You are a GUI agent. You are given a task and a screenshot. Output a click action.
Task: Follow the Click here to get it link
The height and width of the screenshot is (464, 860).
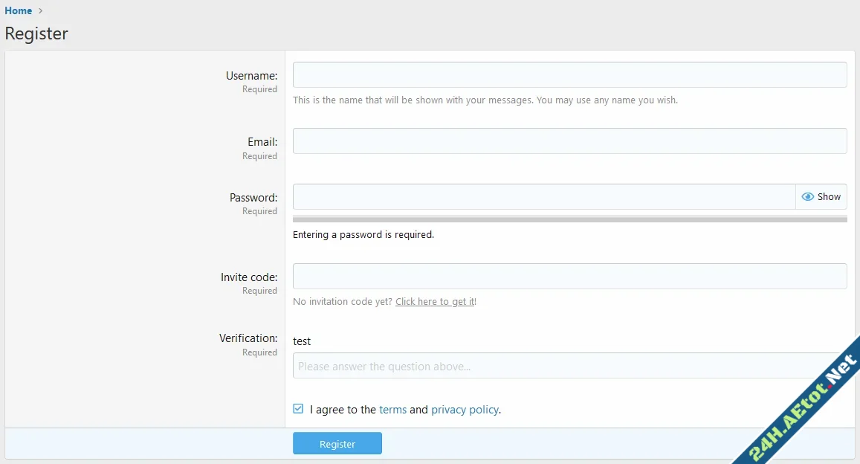(434, 301)
